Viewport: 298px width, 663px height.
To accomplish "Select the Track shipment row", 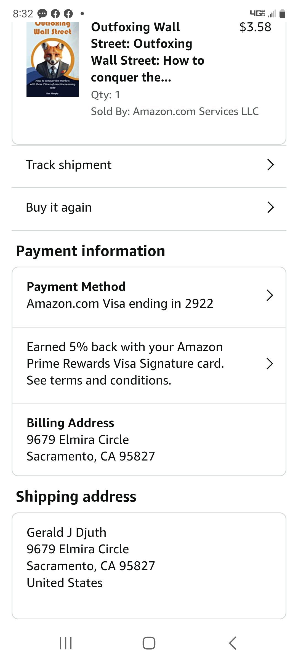I will point(149,167).
